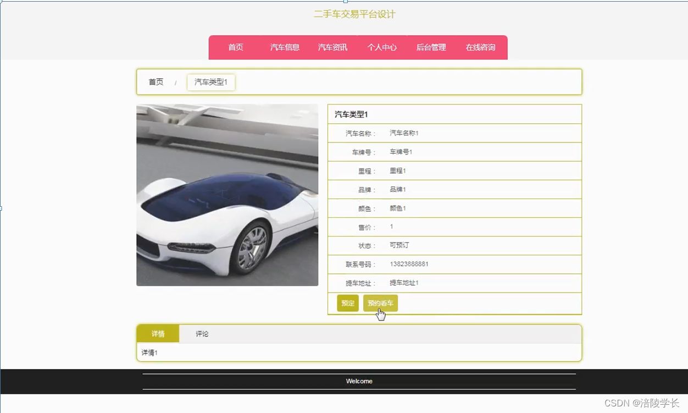Viewport: 688px width, 413px height.
Task: Click the 二手车交易平台设计 site title
Action: click(355, 15)
